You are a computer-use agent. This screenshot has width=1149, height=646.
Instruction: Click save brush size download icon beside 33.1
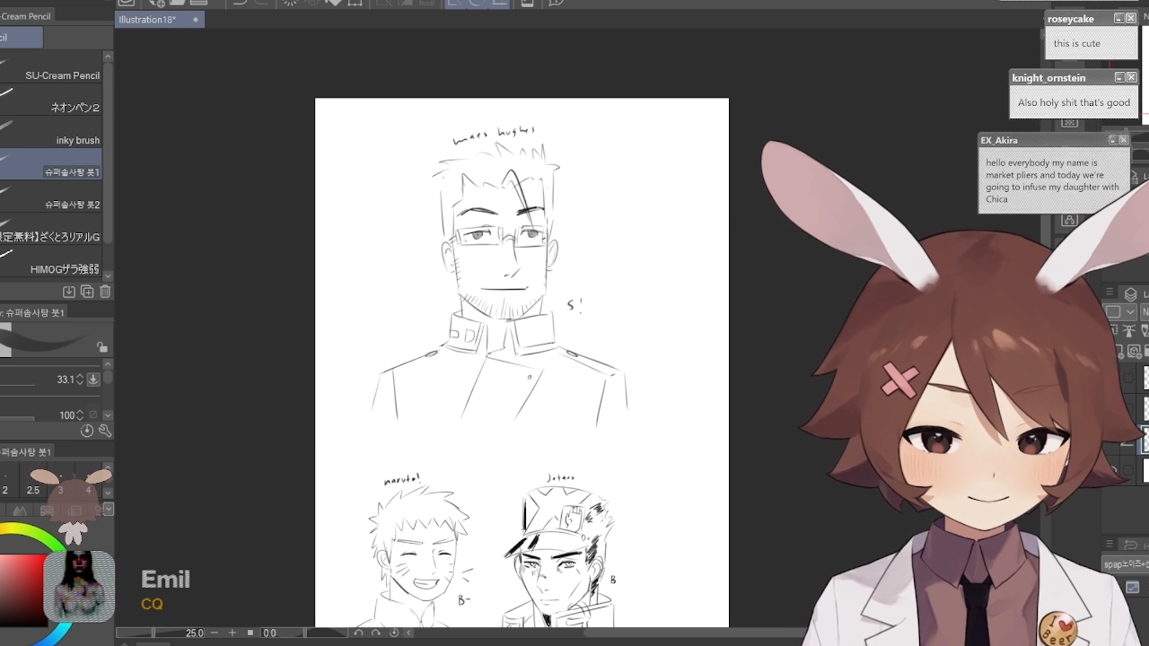pos(92,380)
